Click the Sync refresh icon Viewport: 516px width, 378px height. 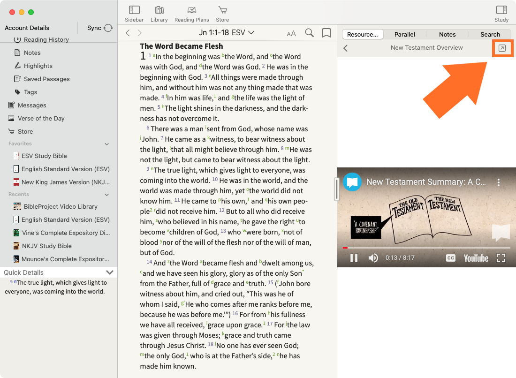(108, 28)
